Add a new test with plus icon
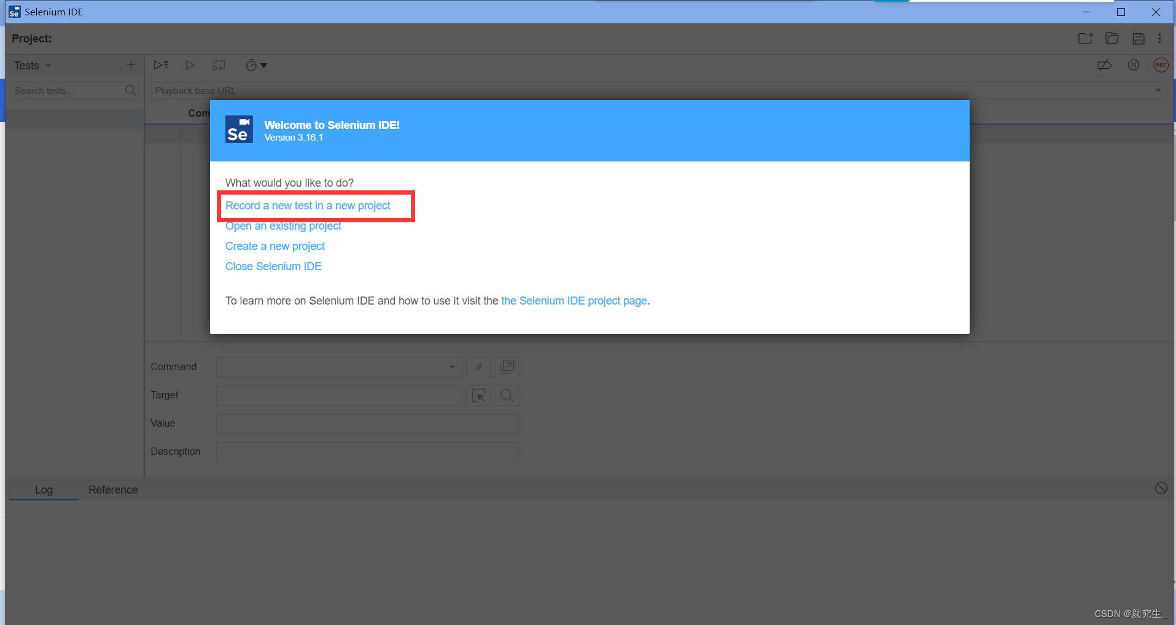Image resolution: width=1176 pixels, height=625 pixels. [131, 64]
